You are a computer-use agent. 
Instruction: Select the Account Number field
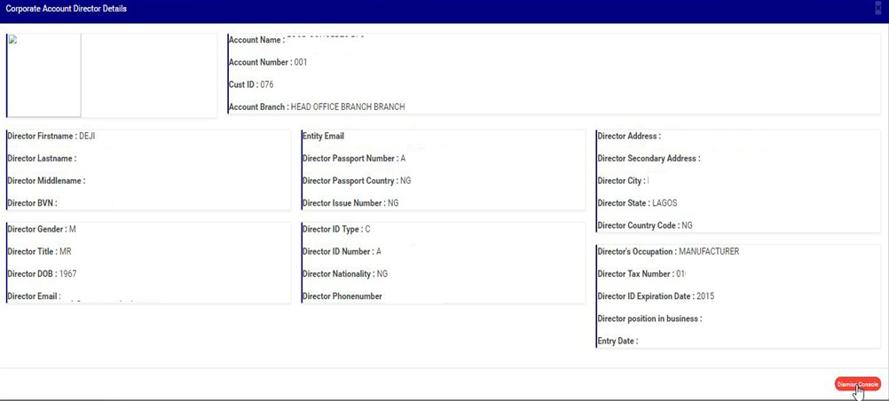[268, 62]
